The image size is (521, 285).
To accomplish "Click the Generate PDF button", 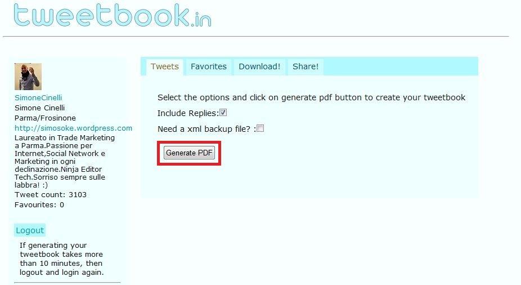I will pos(189,153).
